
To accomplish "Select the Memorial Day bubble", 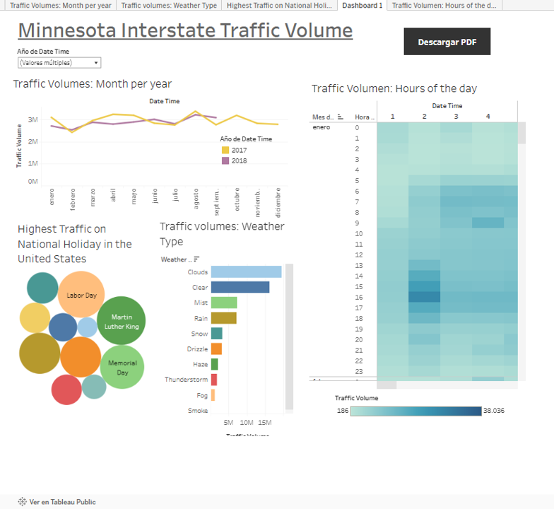I will [x=122, y=368].
